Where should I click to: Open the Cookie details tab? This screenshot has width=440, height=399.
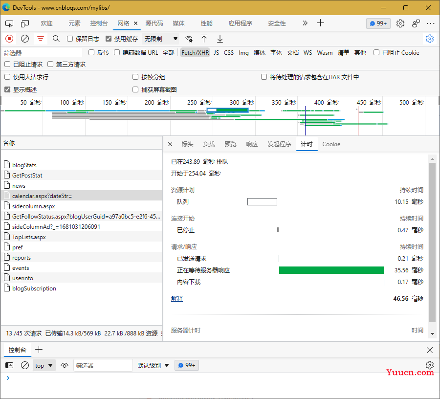point(331,144)
